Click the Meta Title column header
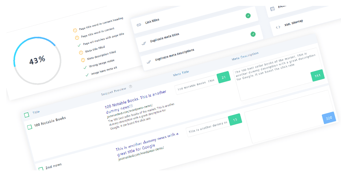The image size is (341, 174). pyautogui.click(x=181, y=73)
